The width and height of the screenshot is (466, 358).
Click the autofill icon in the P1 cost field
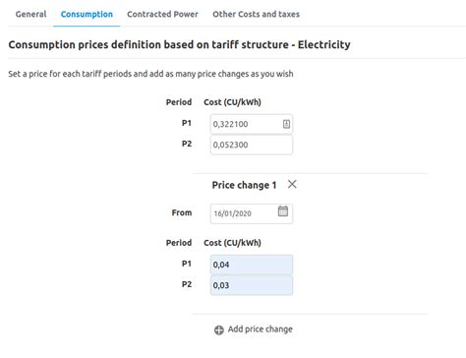(x=286, y=124)
